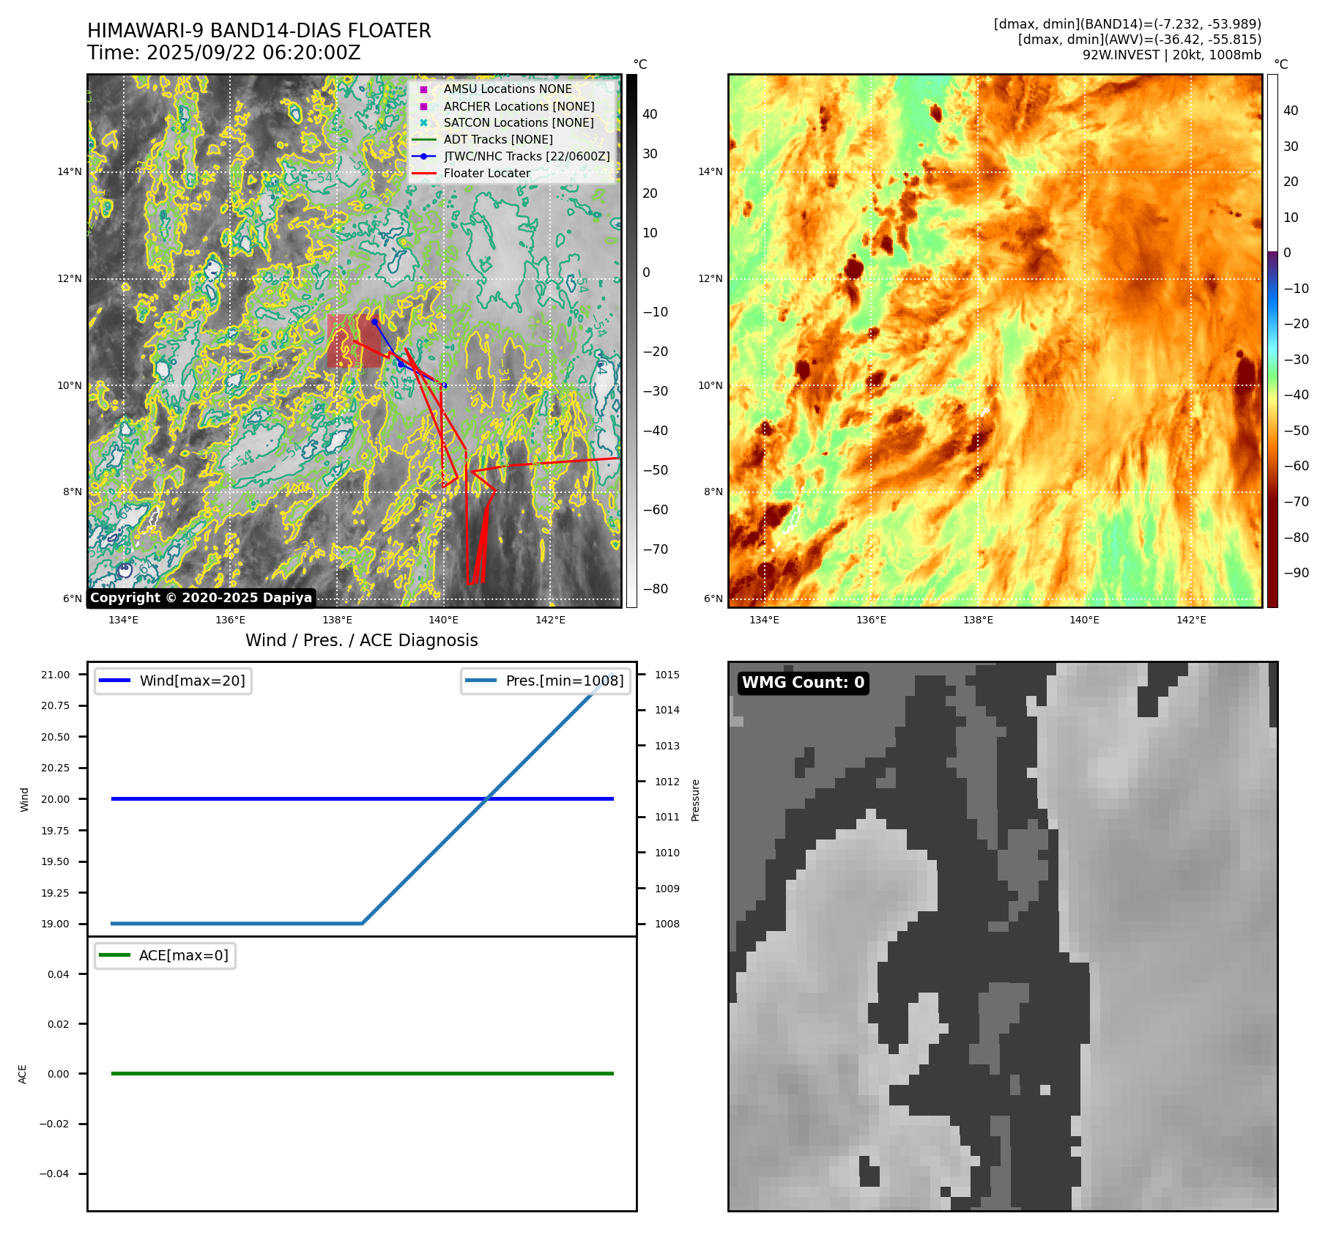Viewport: 1328px width, 1238px height.
Task: Click the timestamp 2025/09/22 06:20:00Z
Action: pyautogui.click(x=253, y=53)
